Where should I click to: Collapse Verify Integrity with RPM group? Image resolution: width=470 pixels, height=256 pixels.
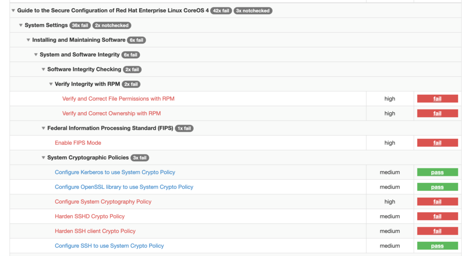51,84
